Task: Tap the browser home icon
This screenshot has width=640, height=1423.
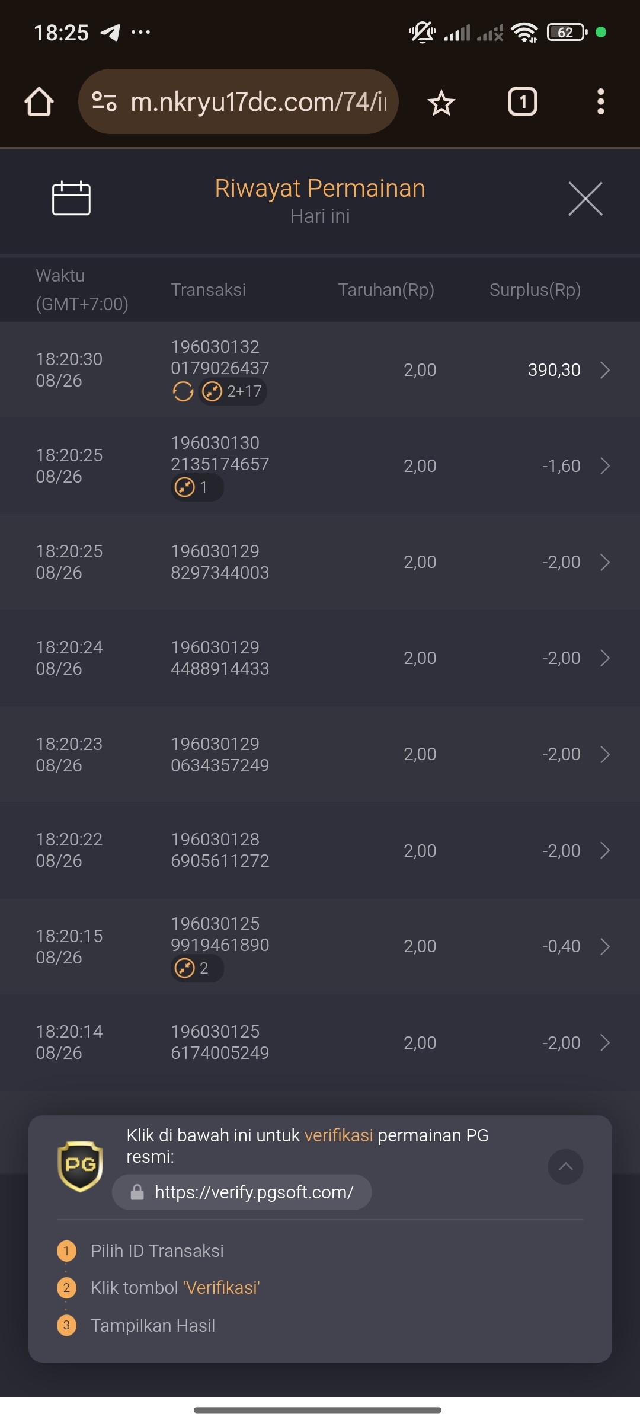Action: pyautogui.click(x=39, y=102)
